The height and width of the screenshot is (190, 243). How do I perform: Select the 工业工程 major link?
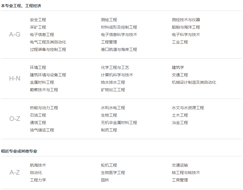click(x=180, y=42)
